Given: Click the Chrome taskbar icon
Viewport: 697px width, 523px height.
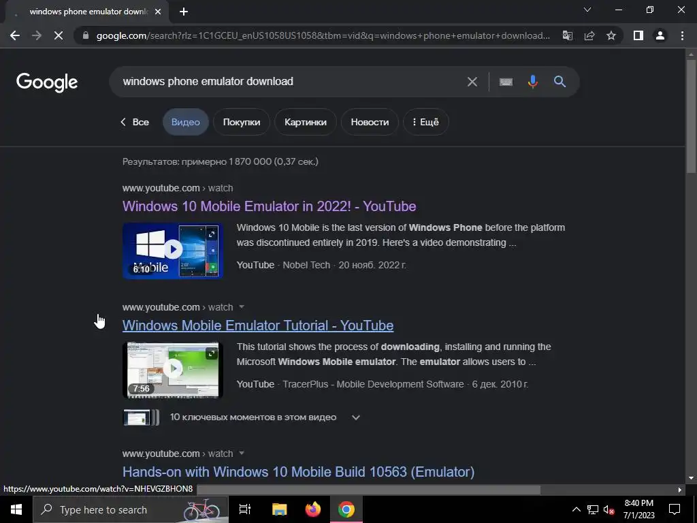Looking at the screenshot, I should 346,509.
